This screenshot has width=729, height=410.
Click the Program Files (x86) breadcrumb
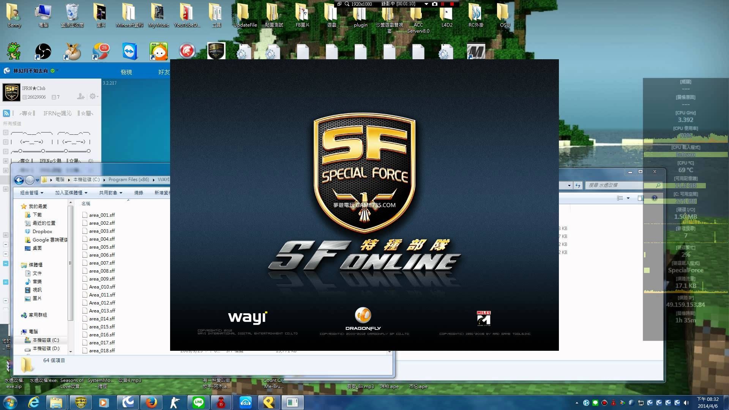tap(128, 180)
